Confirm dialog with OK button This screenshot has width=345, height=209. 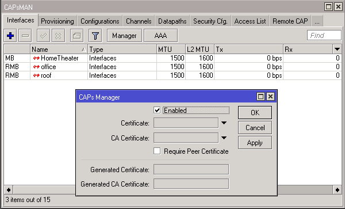(255, 112)
